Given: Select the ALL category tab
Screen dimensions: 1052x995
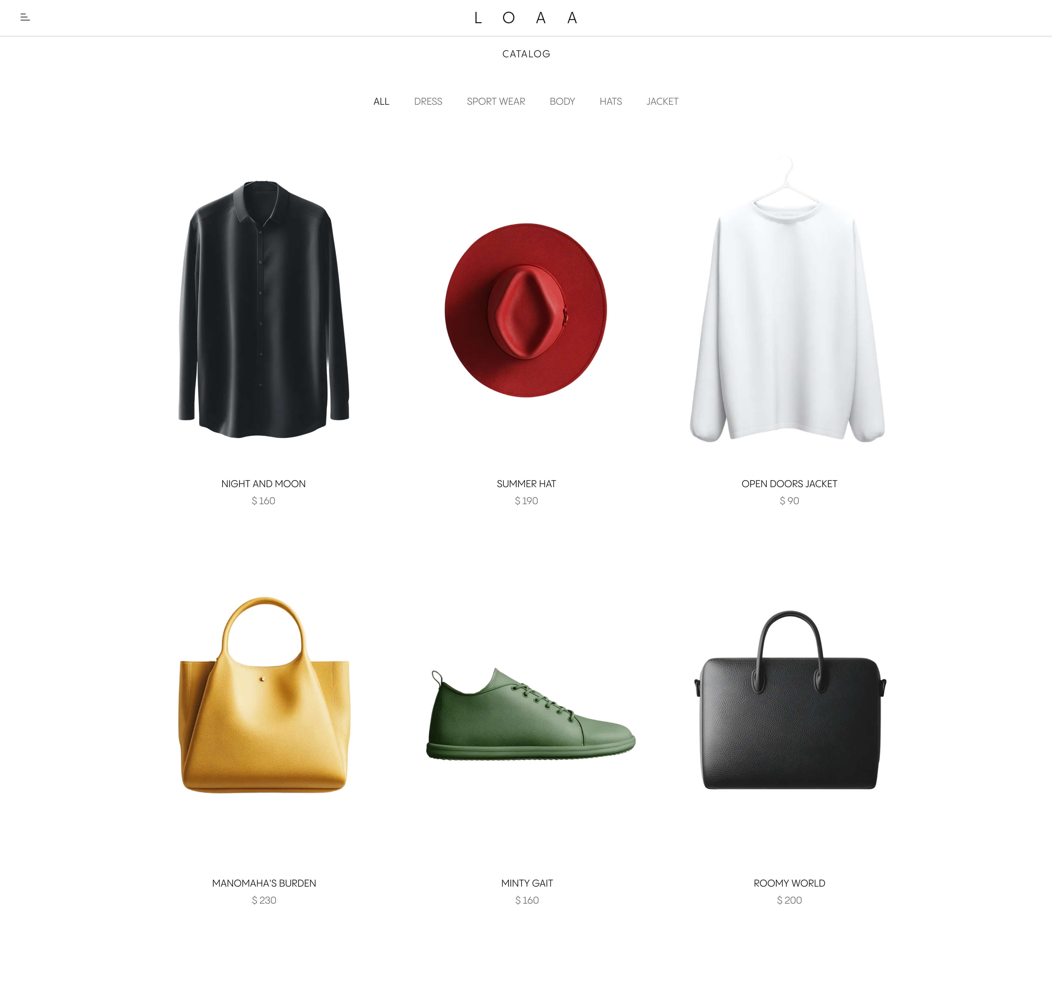Looking at the screenshot, I should coord(381,101).
